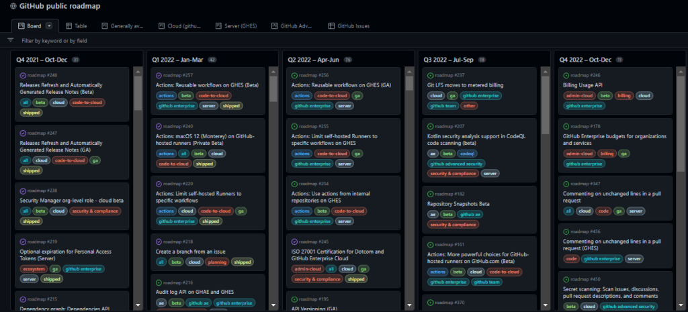Click the scroll-up arrow in the Q4 2022 column
The width and height of the screenshot is (688, 312).
tap(681, 71)
